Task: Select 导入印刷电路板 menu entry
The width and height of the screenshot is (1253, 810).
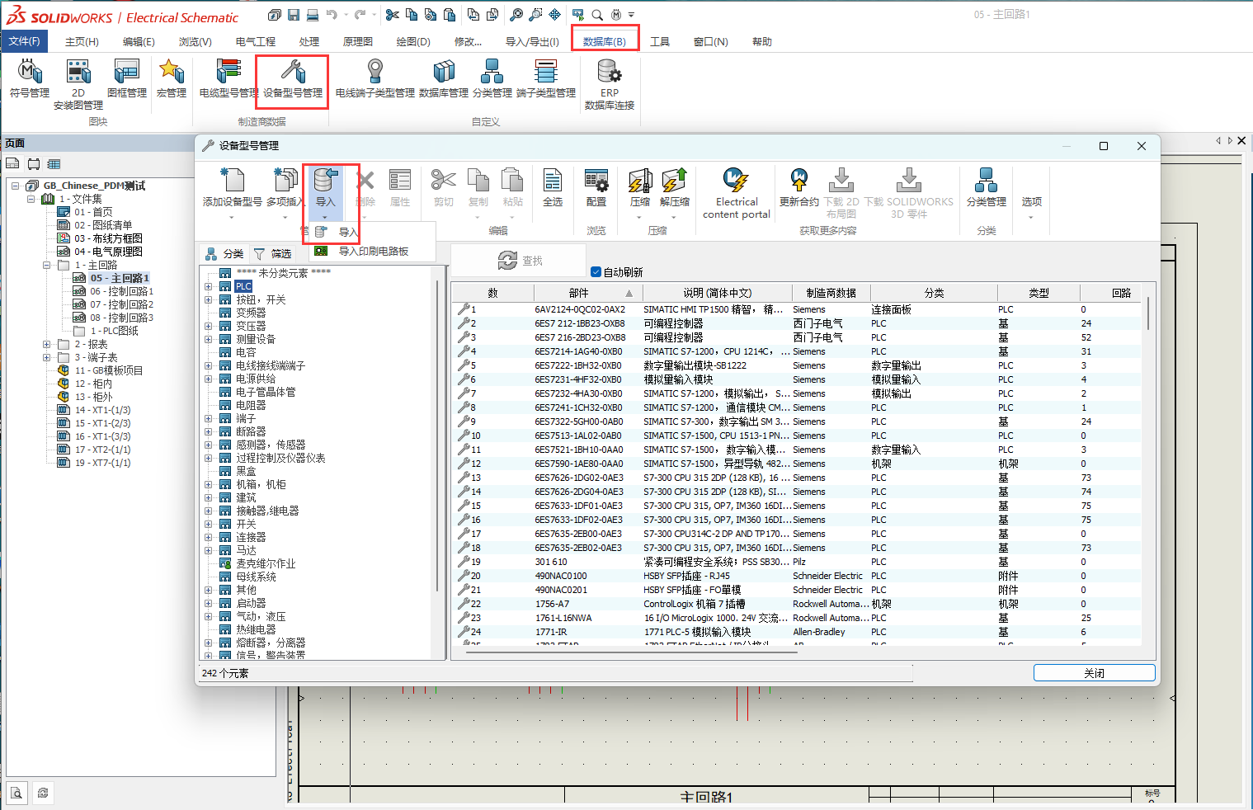Action: click(x=373, y=252)
